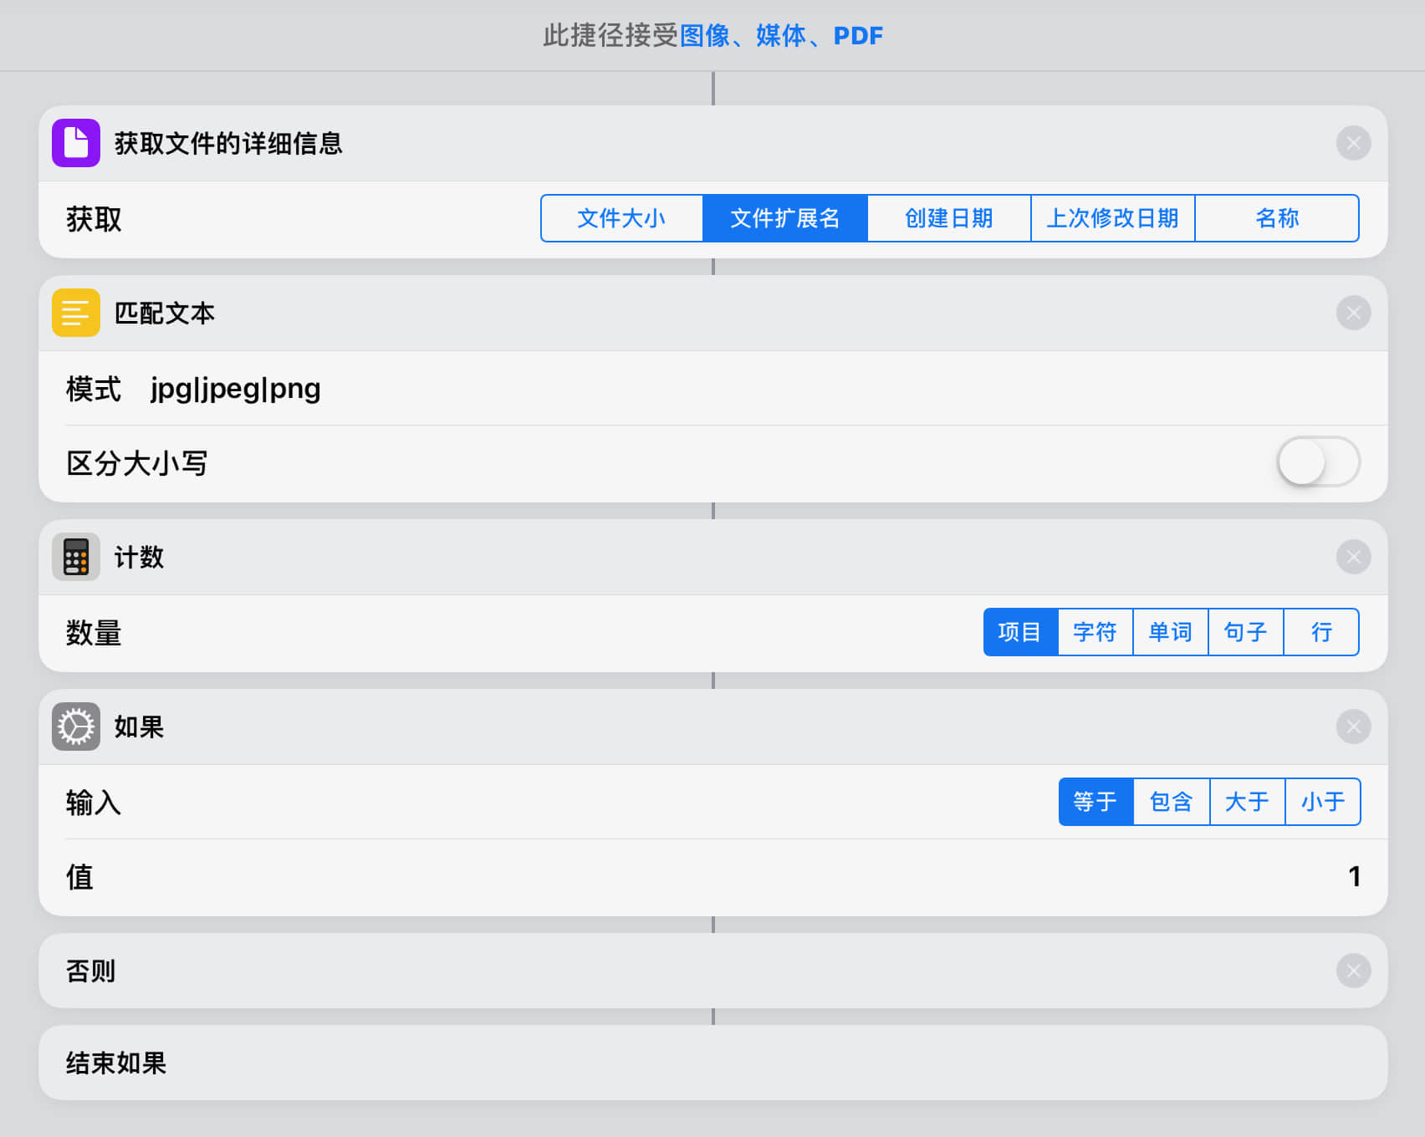Click the gear icon of 如果 action

[x=76, y=727]
